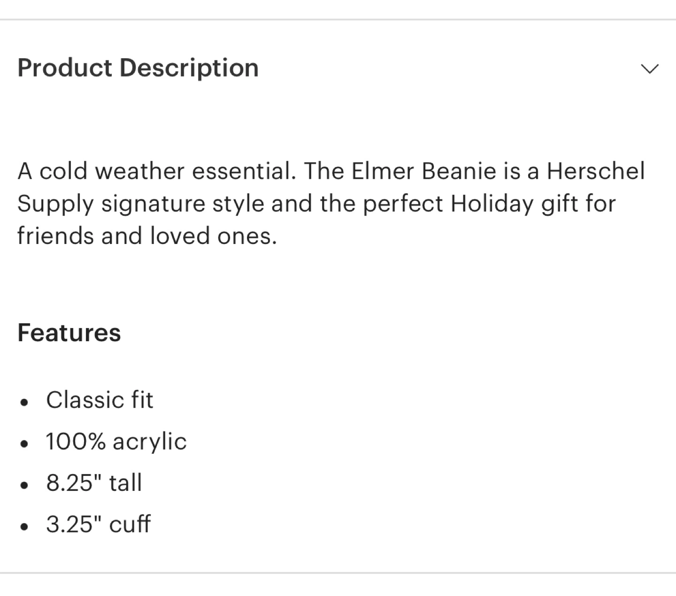Tap the Product Description heading
The height and width of the screenshot is (596, 676).
point(138,68)
